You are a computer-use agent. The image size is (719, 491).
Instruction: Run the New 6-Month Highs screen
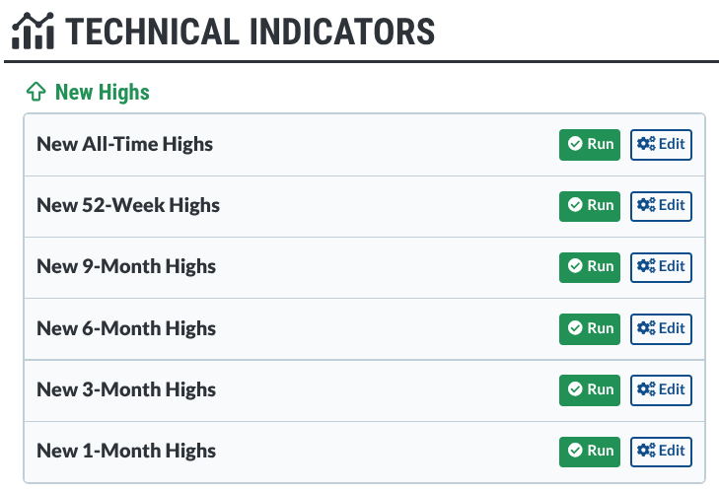tap(590, 328)
